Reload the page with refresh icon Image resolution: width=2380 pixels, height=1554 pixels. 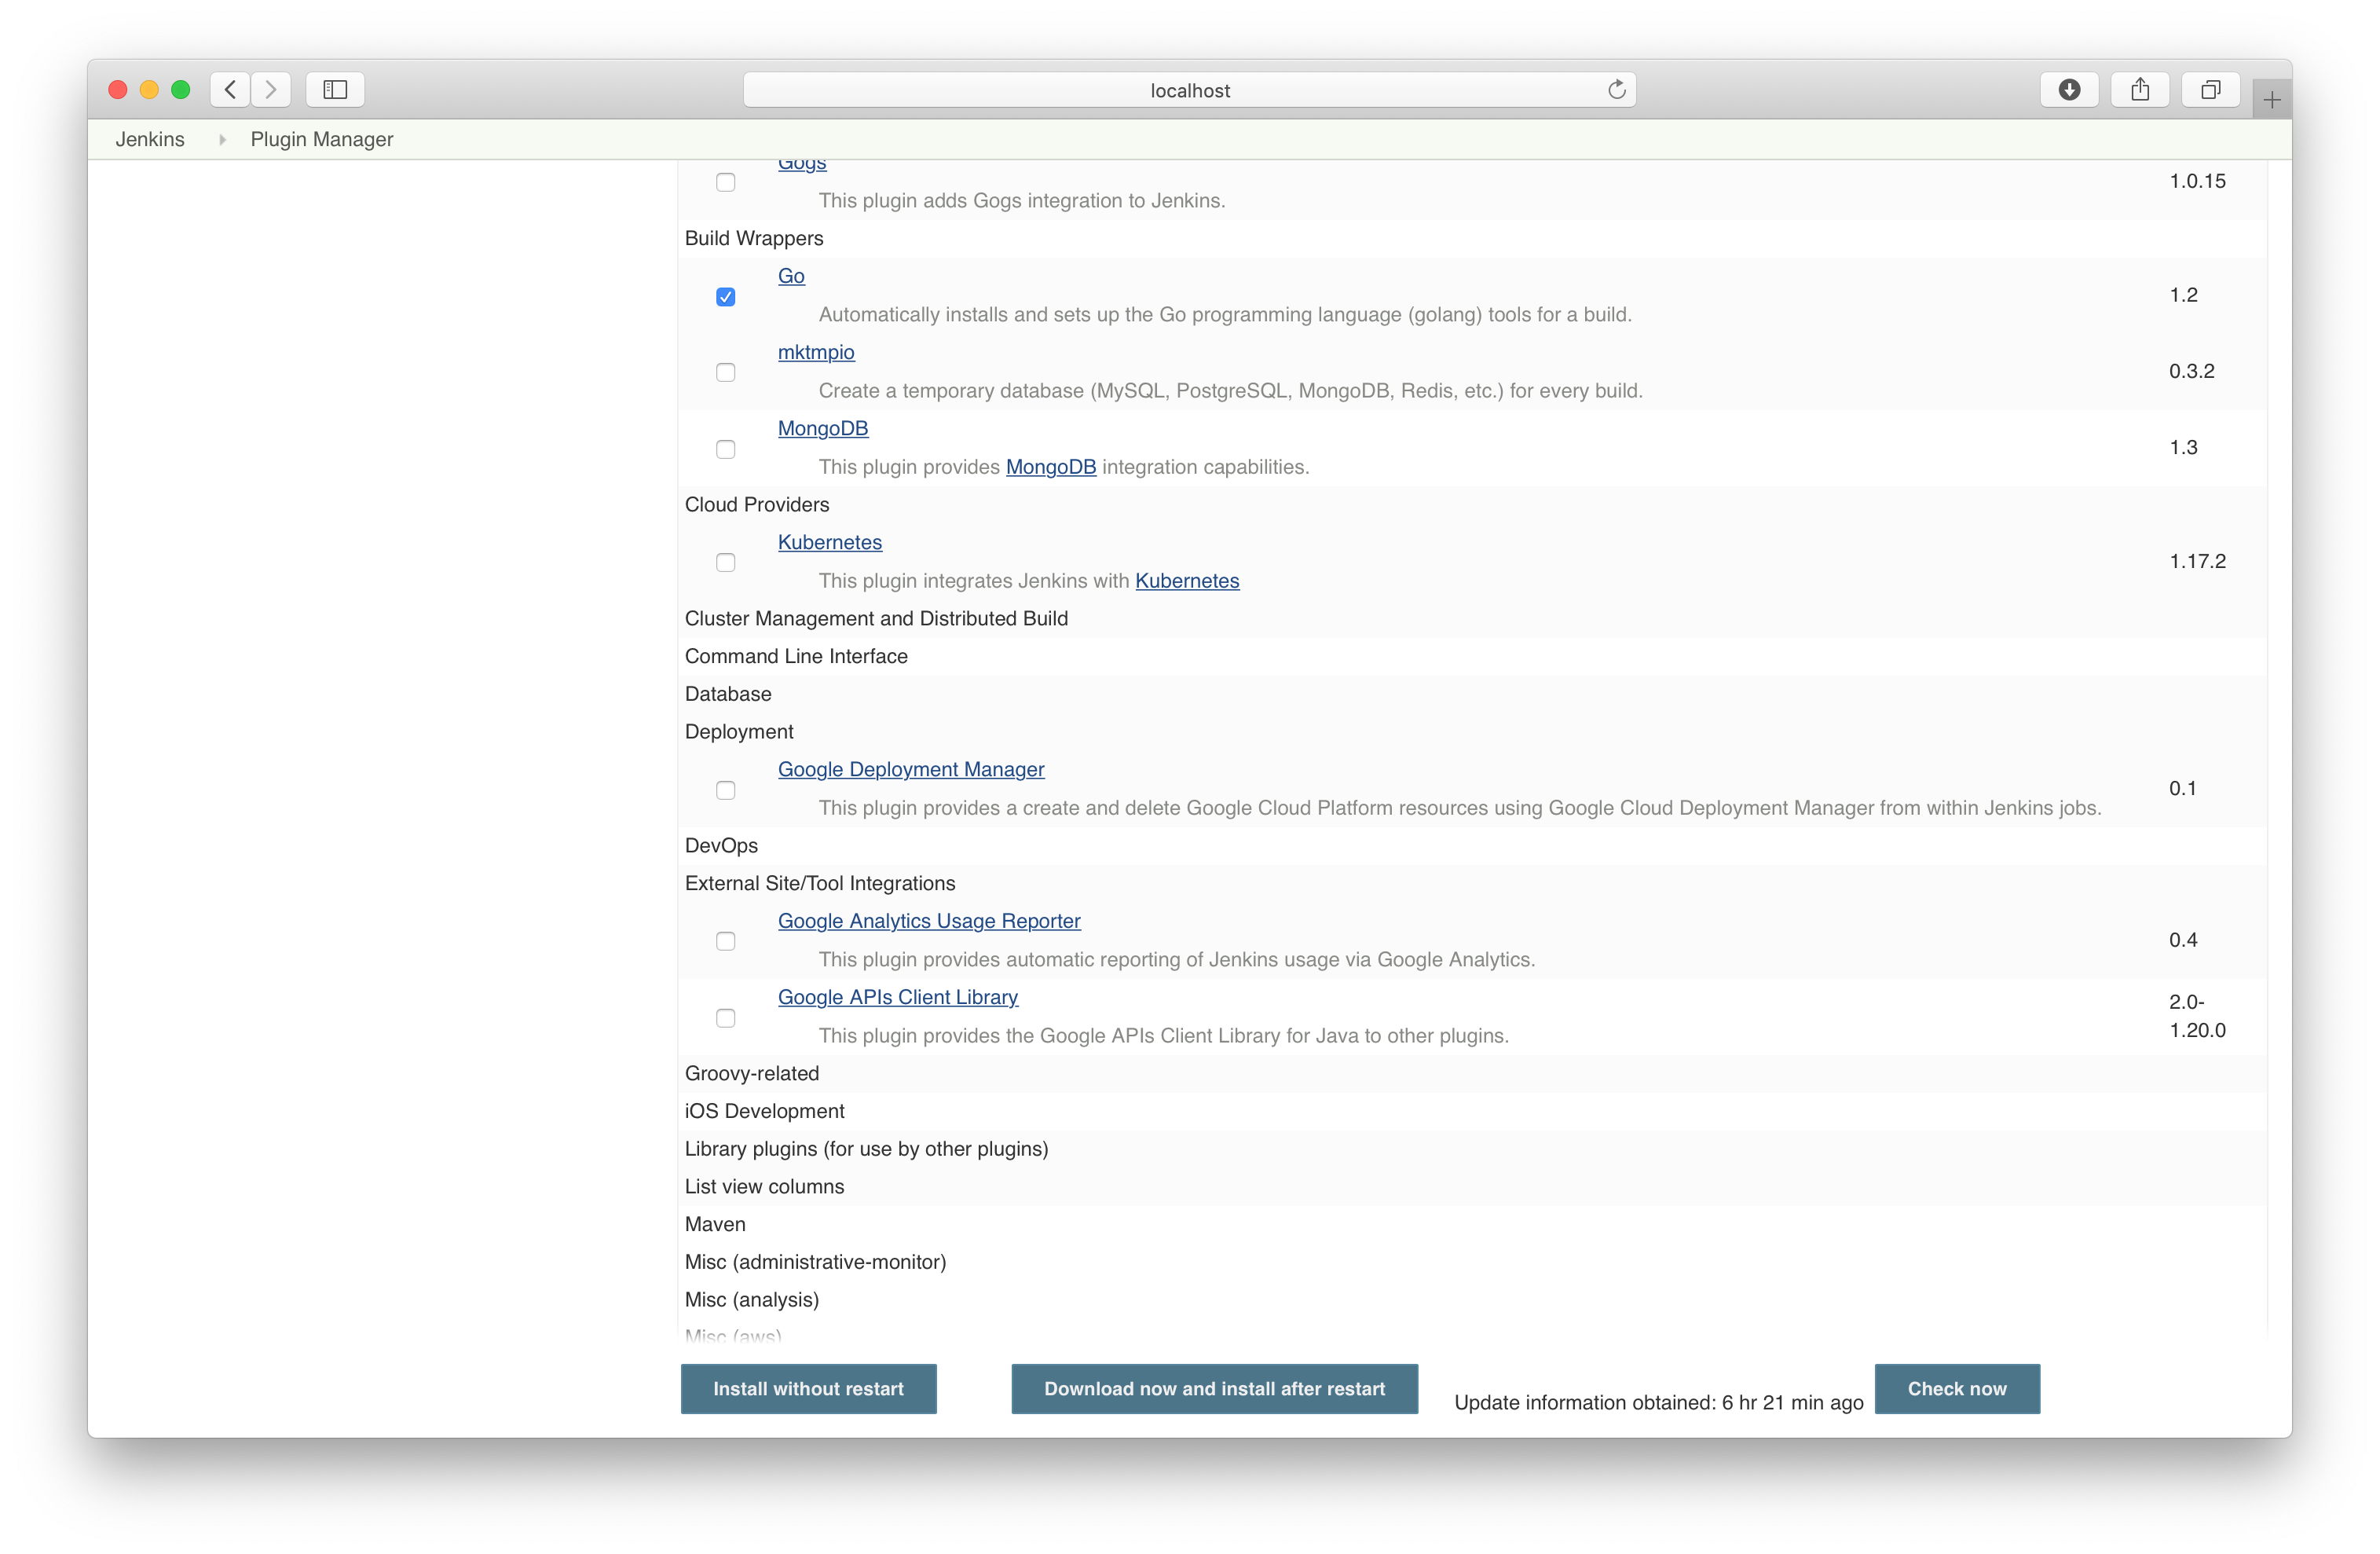(1616, 90)
